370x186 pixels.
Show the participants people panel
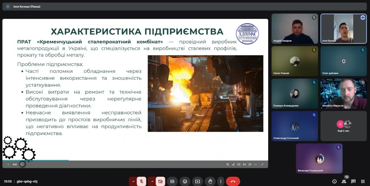coord(344,181)
